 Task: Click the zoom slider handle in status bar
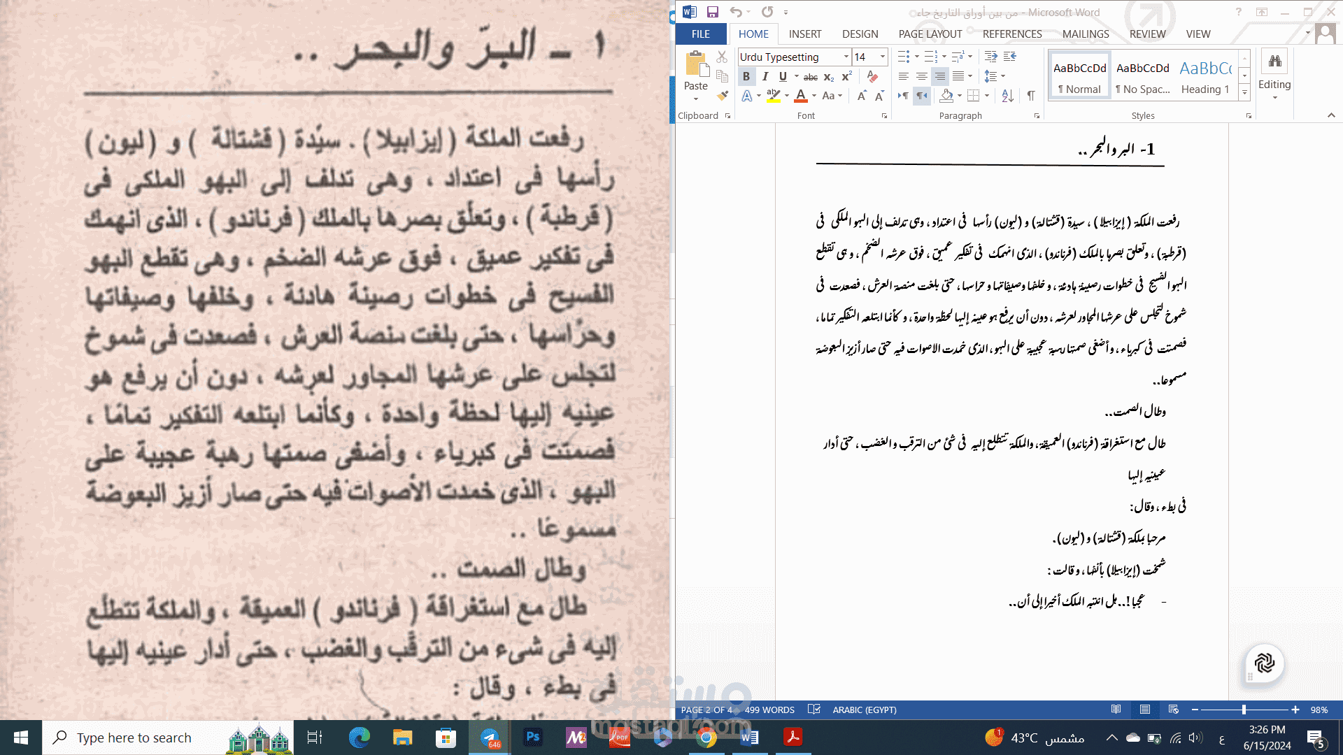coord(1244,710)
